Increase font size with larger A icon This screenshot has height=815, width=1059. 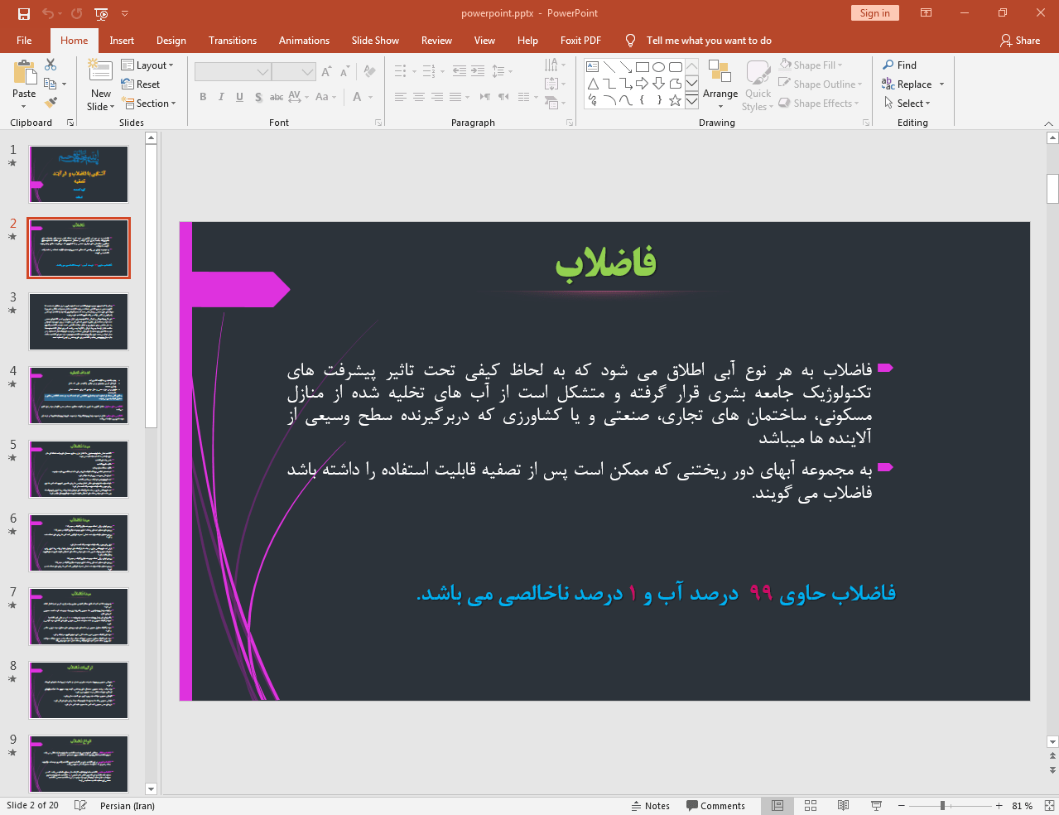326,72
